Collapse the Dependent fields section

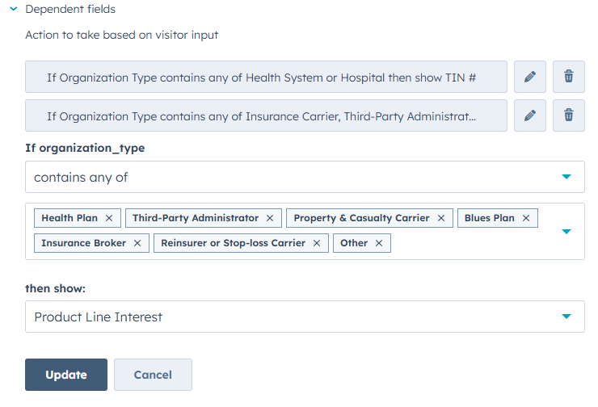click(x=14, y=10)
